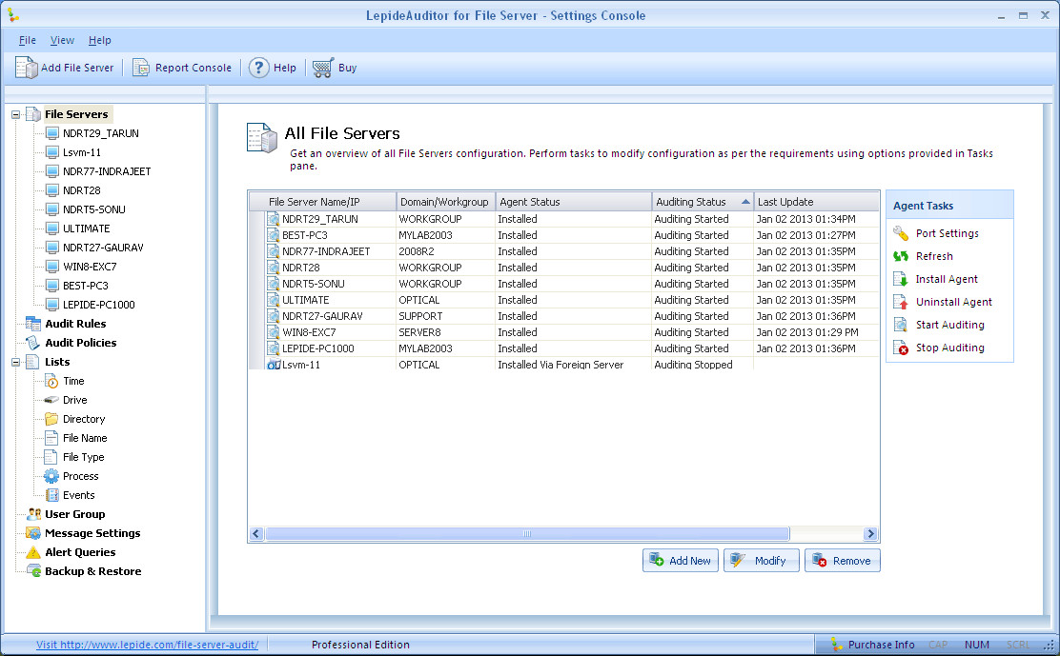
Task: Open the Help menu
Action: [99, 41]
